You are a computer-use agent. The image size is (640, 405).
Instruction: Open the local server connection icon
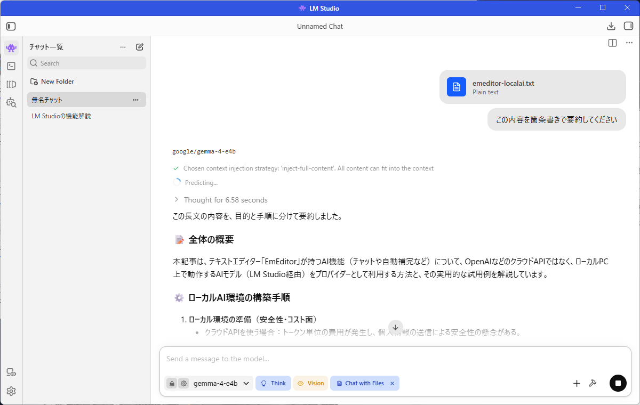click(x=11, y=372)
